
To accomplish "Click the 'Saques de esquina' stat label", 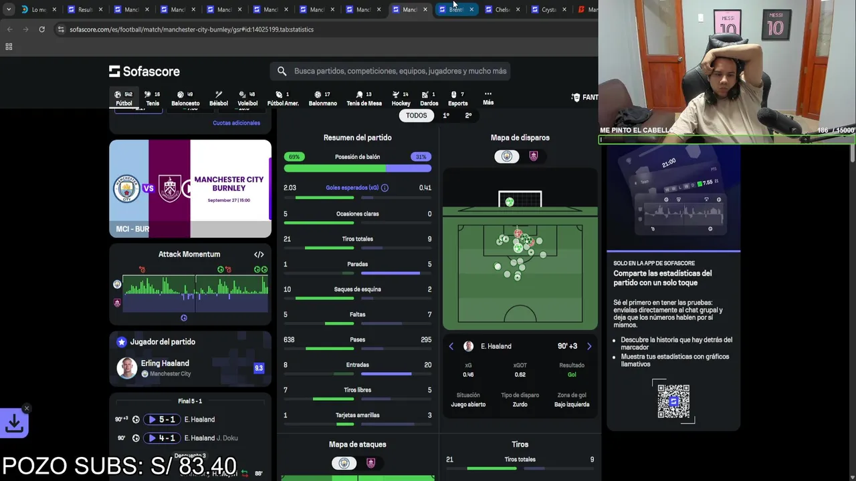I will (x=357, y=289).
